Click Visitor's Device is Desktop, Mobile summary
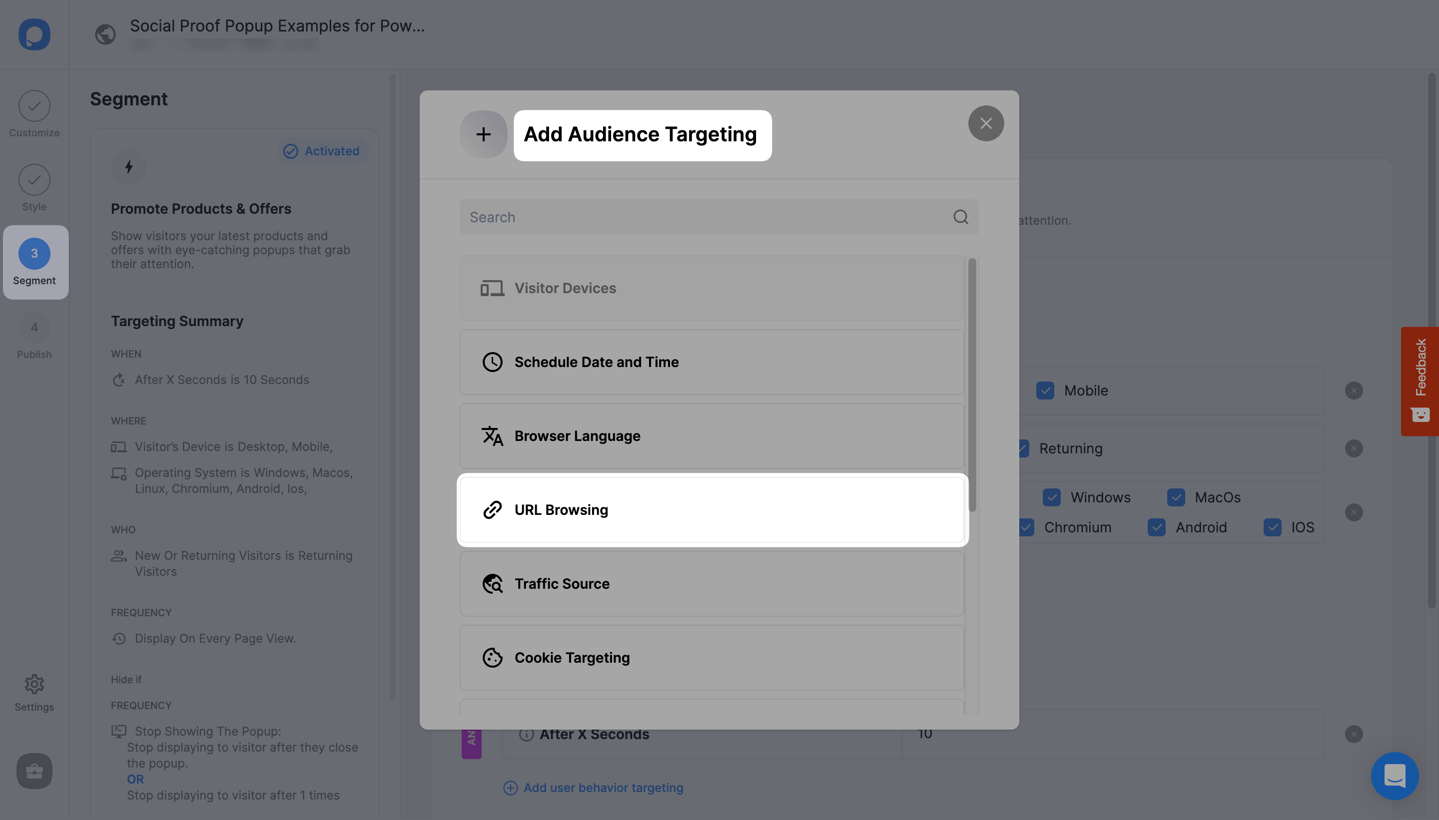Screen dimensions: 1439x820 (x=234, y=446)
